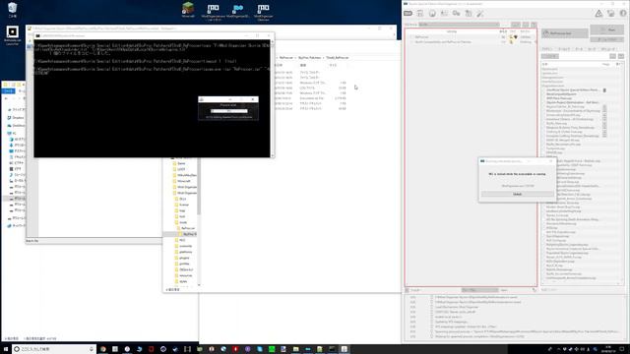Click the Dropbox entry in Explorer sidebar

(16, 118)
